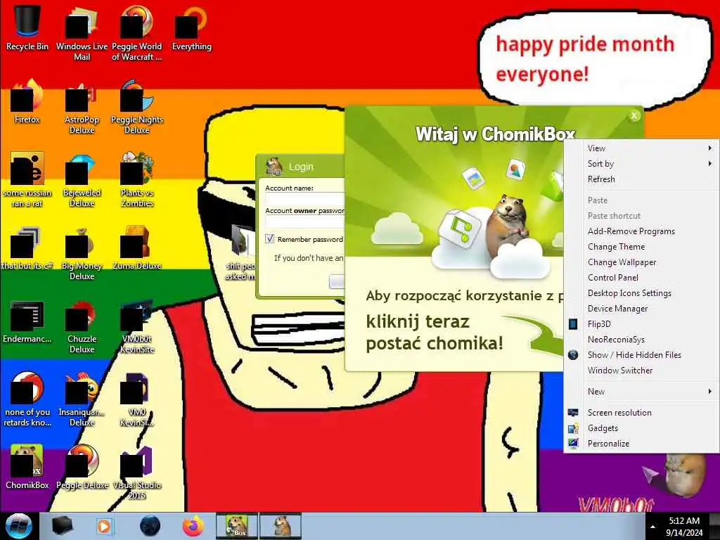Open 'that but its c#' desktop icon
Screen dimensions: 720x540
[x=27, y=247]
